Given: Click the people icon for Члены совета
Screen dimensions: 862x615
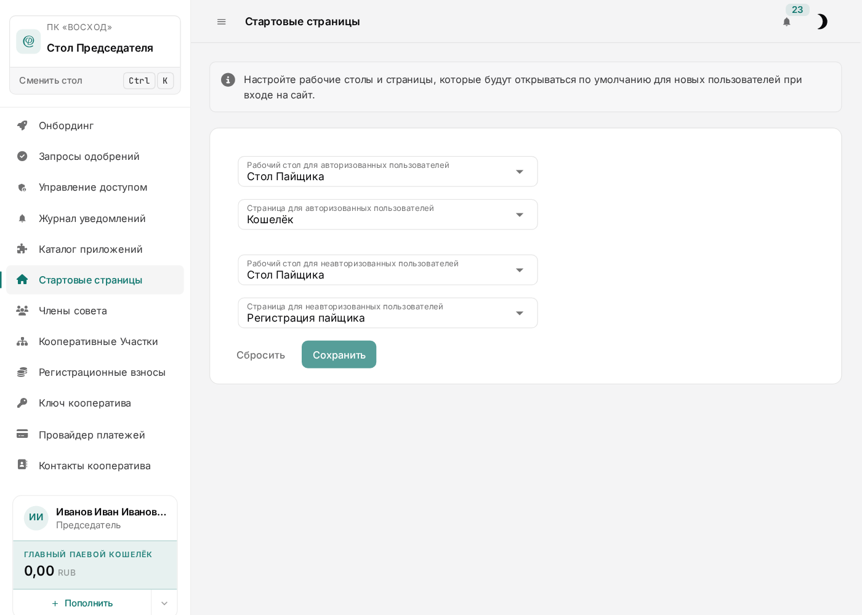Looking at the screenshot, I should (x=22, y=311).
